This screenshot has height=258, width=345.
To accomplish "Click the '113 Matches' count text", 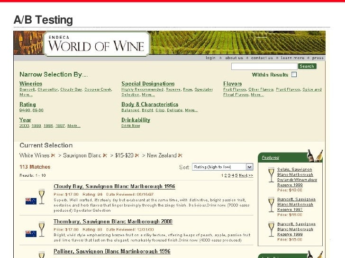I will point(35,167).
